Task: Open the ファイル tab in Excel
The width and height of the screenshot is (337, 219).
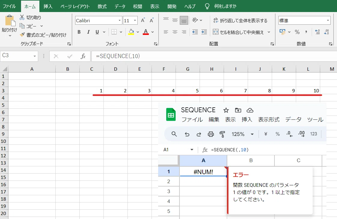Action: pos(9,6)
